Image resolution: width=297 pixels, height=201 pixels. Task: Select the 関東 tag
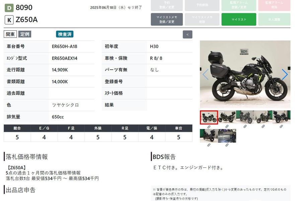[10, 34]
